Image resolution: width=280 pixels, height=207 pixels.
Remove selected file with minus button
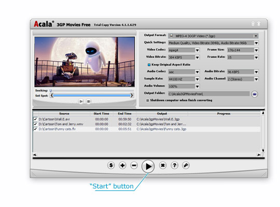[x=134, y=166]
